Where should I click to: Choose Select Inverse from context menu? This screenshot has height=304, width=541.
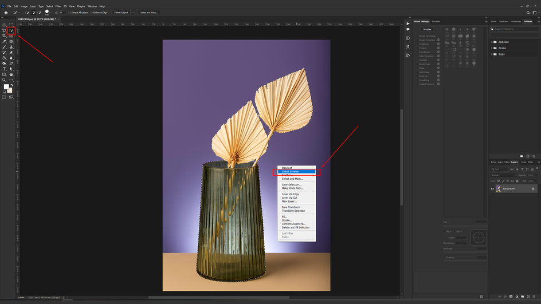pyautogui.click(x=297, y=172)
